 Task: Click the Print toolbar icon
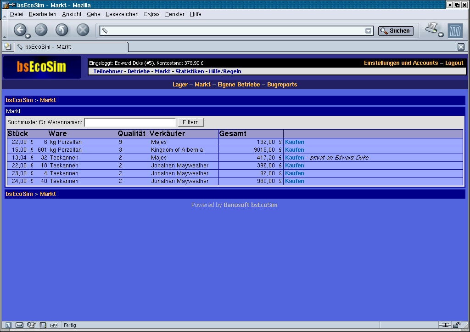[x=431, y=29]
